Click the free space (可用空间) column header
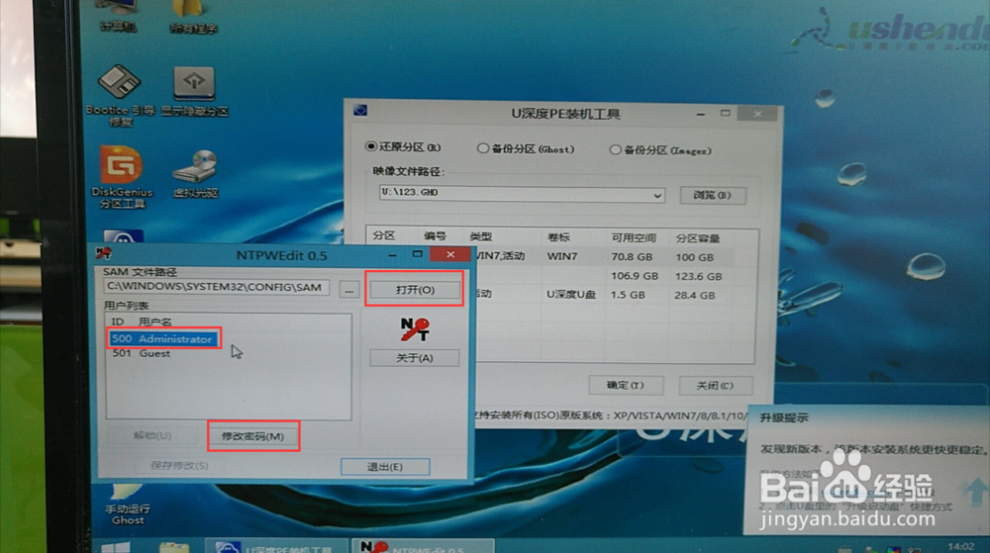Screen dimensions: 990x553 (x=634, y=237)
